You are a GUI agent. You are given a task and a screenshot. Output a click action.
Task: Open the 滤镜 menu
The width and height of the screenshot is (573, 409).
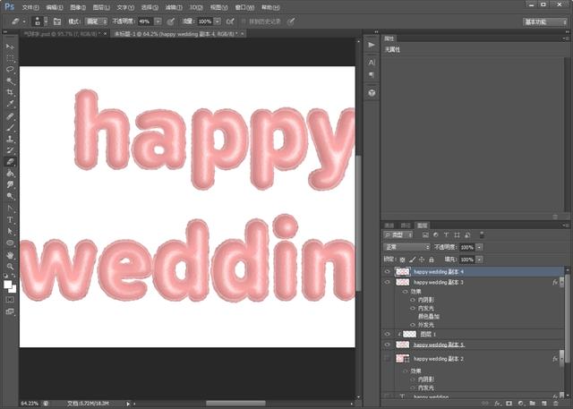tap(174, 7)
